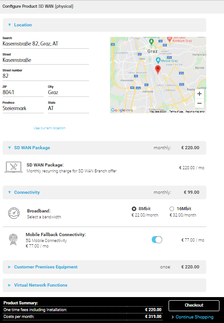Click the 5G Mobile Connectivity description text

click(46, 241)
